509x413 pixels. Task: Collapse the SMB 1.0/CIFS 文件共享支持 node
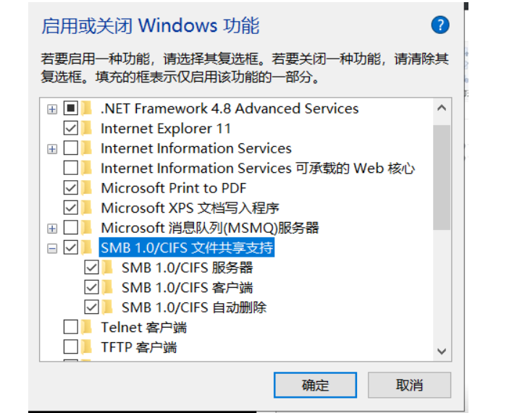[51, 248]
